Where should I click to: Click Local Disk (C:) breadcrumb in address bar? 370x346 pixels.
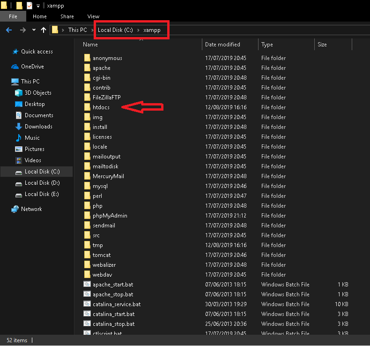coord(115,30)
